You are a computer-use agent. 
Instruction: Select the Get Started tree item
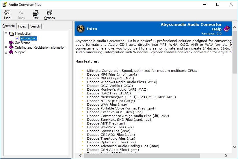[23, 43]
